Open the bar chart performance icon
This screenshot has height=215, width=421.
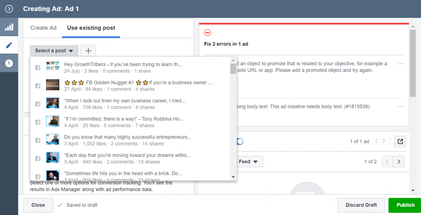[x=9, y=27]
